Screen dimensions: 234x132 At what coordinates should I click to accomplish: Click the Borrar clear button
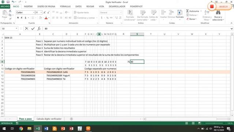coord(192,19)
